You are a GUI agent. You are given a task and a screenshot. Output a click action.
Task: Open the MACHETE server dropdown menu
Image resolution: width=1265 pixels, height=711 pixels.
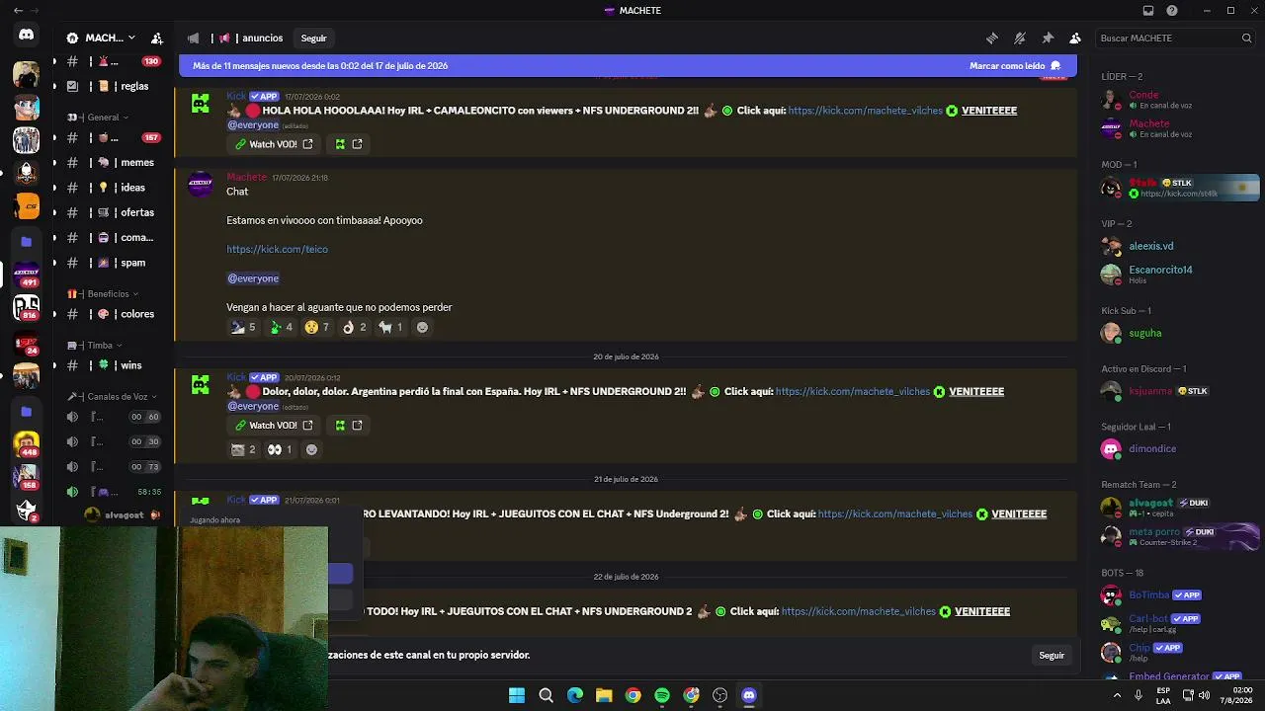(x=101, y=39)
